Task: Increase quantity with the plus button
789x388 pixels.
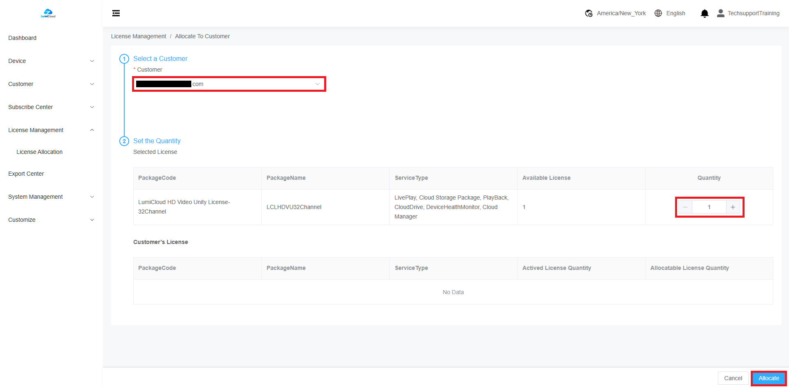Action: 733,207
